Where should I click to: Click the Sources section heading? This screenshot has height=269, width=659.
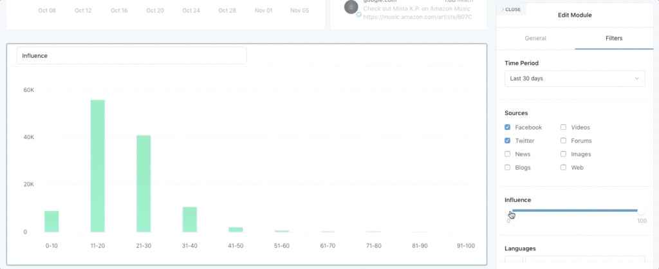pos(516,113)
